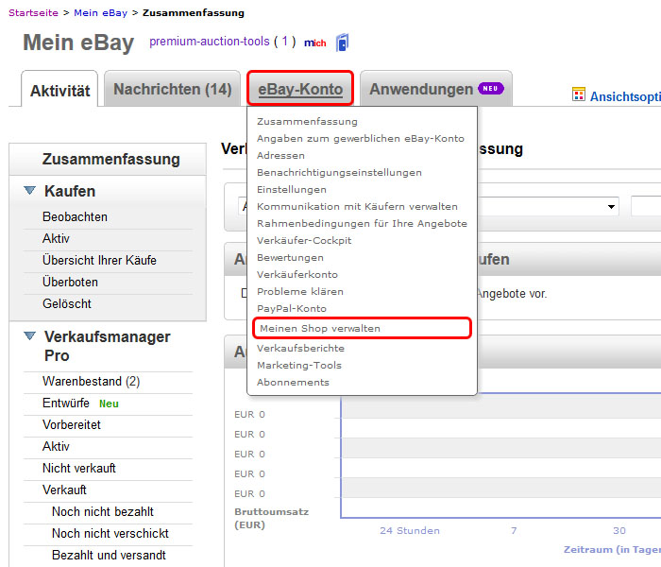Open Warenbestand (2)

tap(91, 382)
